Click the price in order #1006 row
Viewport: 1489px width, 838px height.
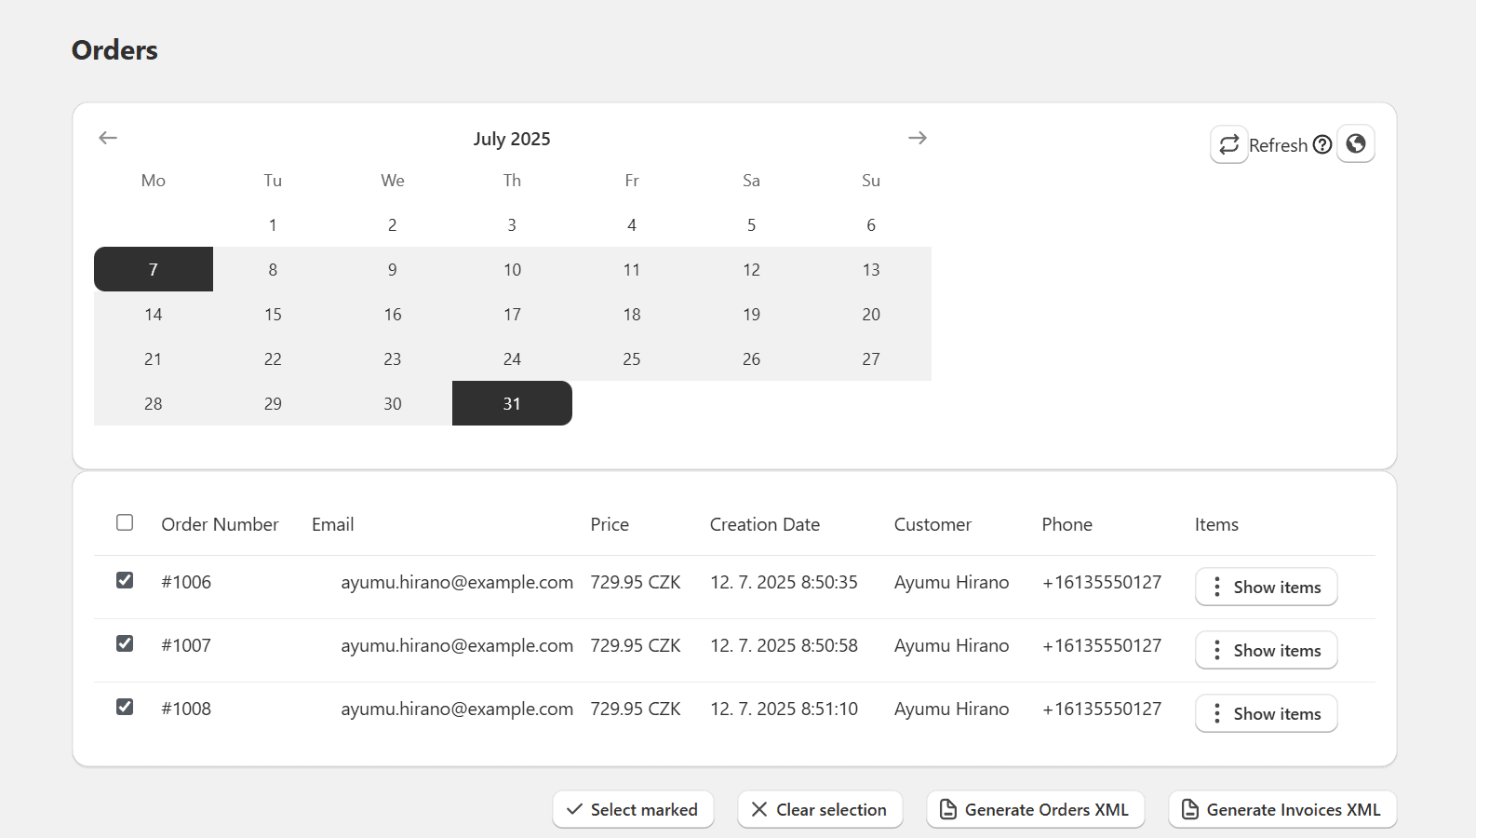(636, 582)
